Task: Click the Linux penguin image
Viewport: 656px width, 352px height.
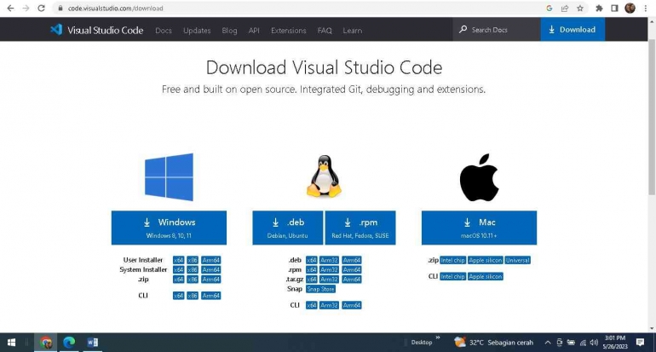Action: 324,176
